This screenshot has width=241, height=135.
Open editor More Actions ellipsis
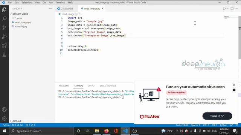point(237,9)
